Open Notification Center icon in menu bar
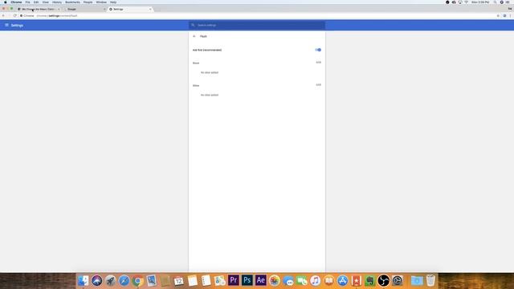The height and width of the screenshot is (289, 514). pyautogui.click(x=508, y=2)
